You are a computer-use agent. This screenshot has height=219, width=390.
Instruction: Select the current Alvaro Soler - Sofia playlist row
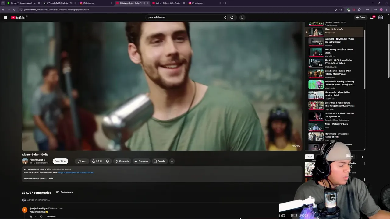(x=335, y=31)
